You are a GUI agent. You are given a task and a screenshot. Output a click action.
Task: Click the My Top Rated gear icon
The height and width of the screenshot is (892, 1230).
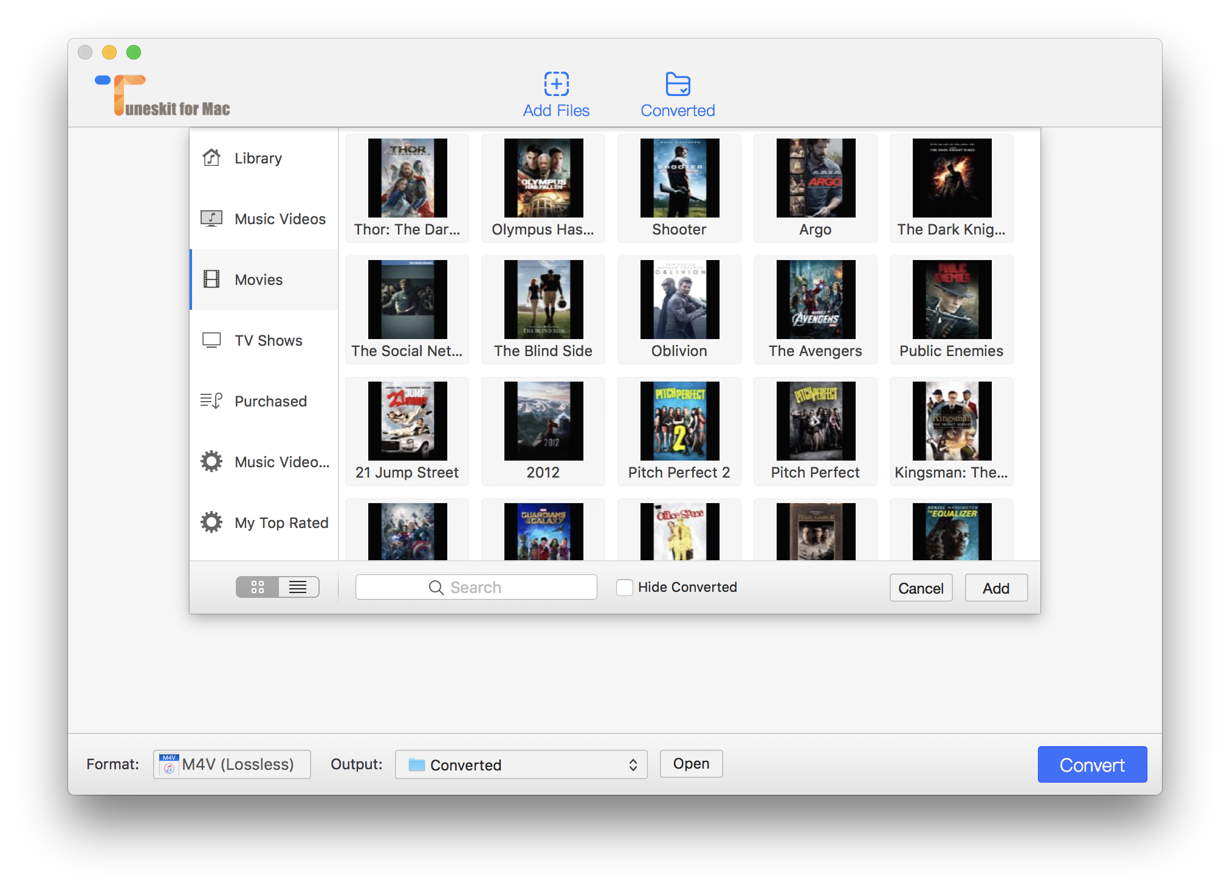pos(211,523)
